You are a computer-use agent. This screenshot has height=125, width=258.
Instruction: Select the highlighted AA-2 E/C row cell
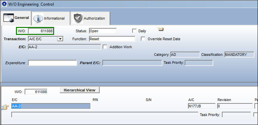(x=51, y=106)
